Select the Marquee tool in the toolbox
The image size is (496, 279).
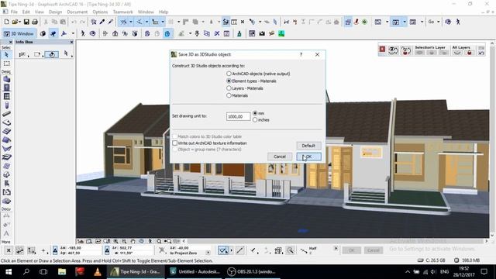(x=6, y=64)
